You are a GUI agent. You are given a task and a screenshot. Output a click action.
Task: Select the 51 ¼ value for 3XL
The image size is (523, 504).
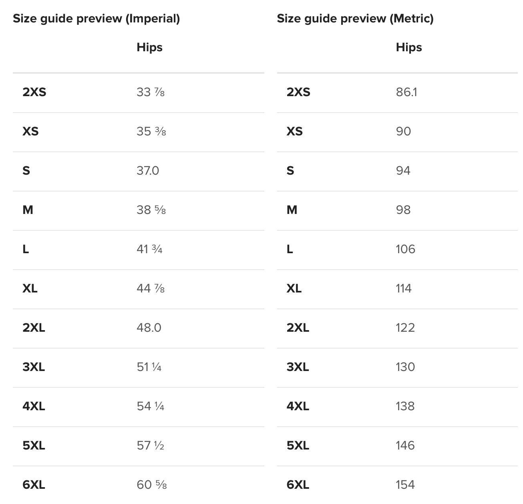coord(149,367)
